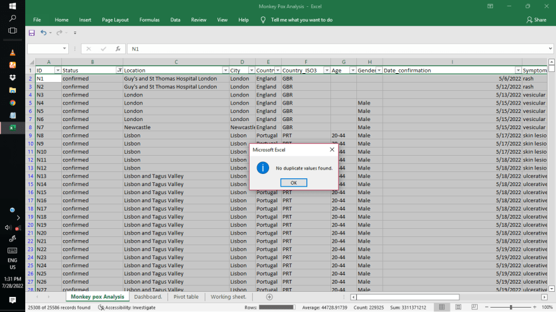Image resolution: width=556 pixels, height=312 pixels.
Task: Open the Windows Start button
Action: click(x=13, y=6)
